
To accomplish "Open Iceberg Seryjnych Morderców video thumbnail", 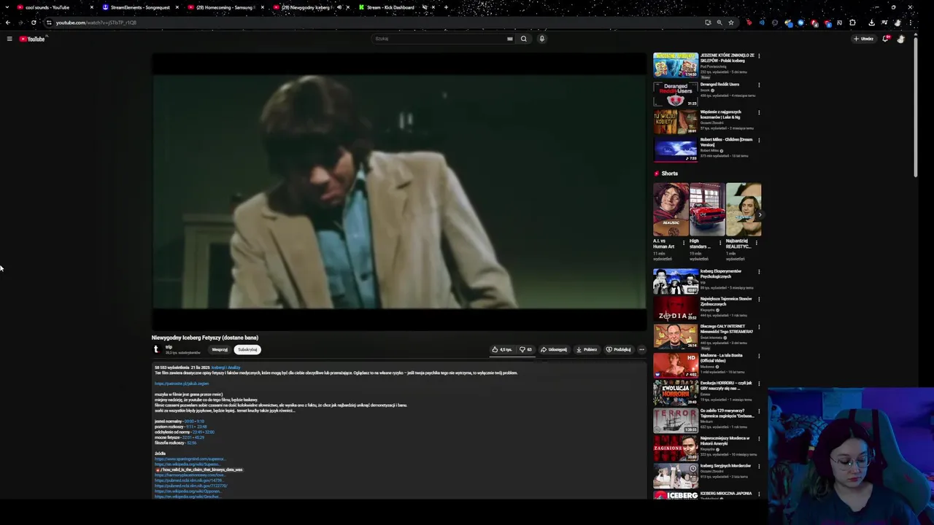I will (x=676, y=475).
